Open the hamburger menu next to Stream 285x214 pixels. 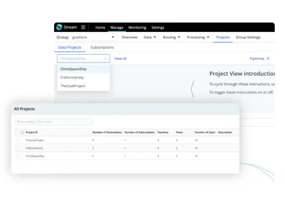pos(83,27)
